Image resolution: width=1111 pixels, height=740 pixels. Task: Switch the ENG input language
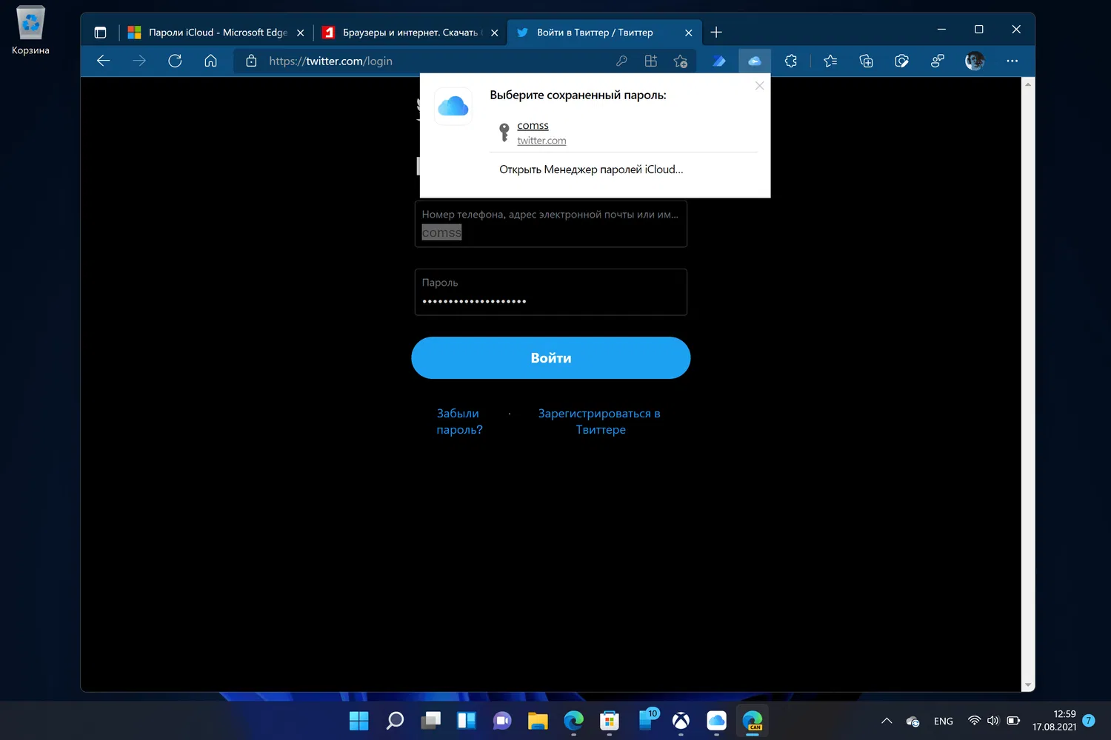click(944, 721)
